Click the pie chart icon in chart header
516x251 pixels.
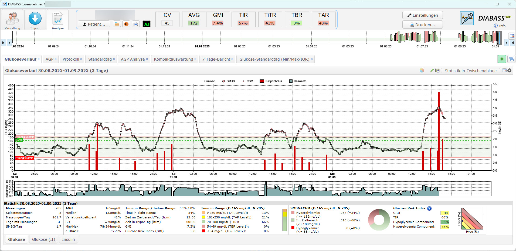pyautogui.click(x=422, y=70)
